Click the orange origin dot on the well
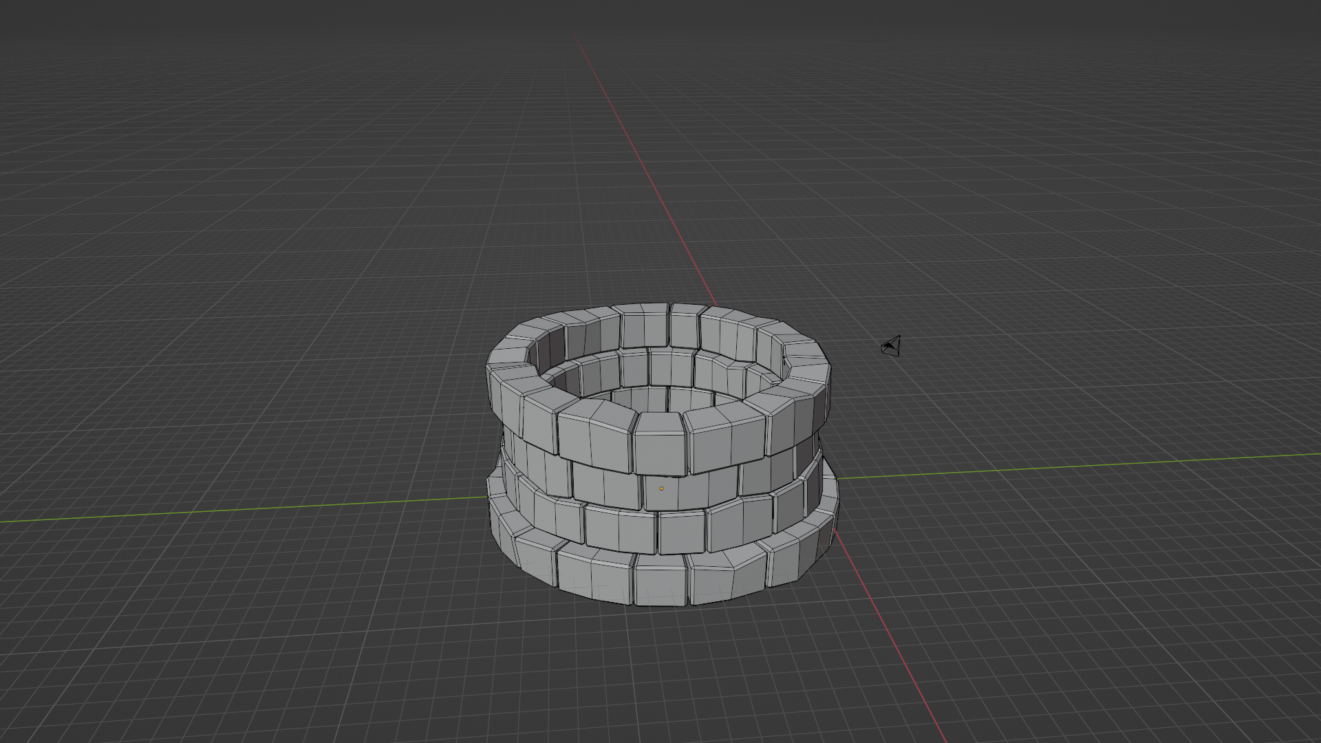The image size is (1321, 743). [661, 488]
